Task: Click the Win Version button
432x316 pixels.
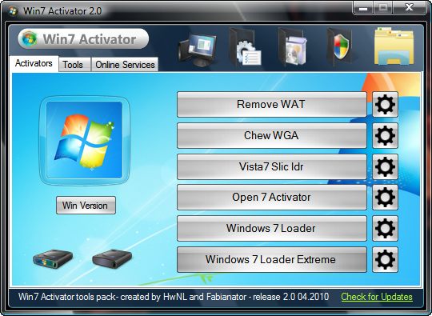Action: point(86,206)
